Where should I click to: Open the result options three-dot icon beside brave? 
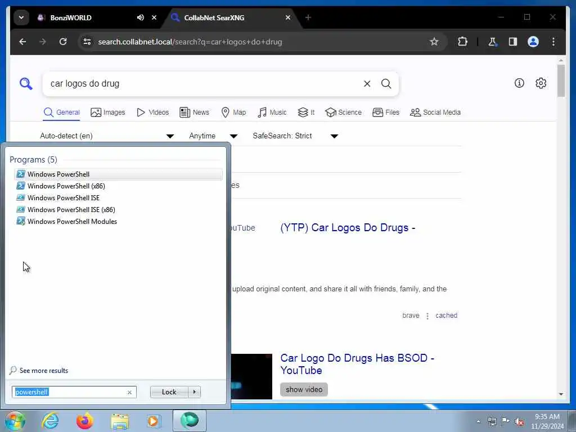pos(427,316)
